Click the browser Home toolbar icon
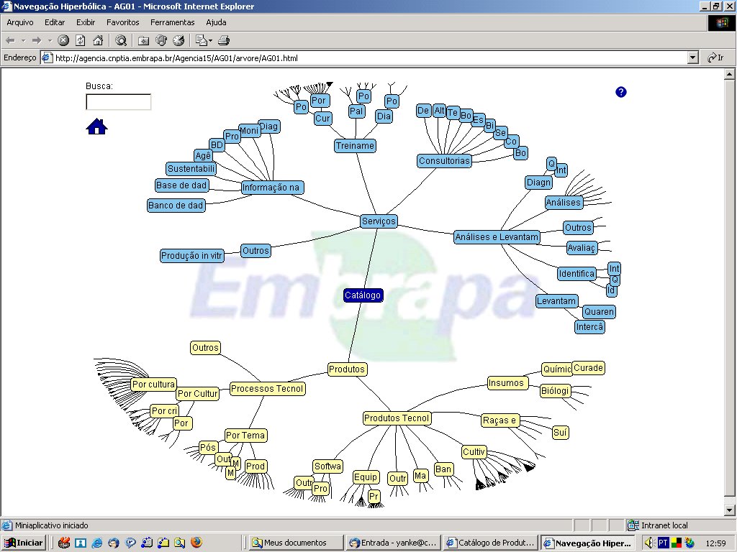The image size is (737, 552). tap(98, 41)
